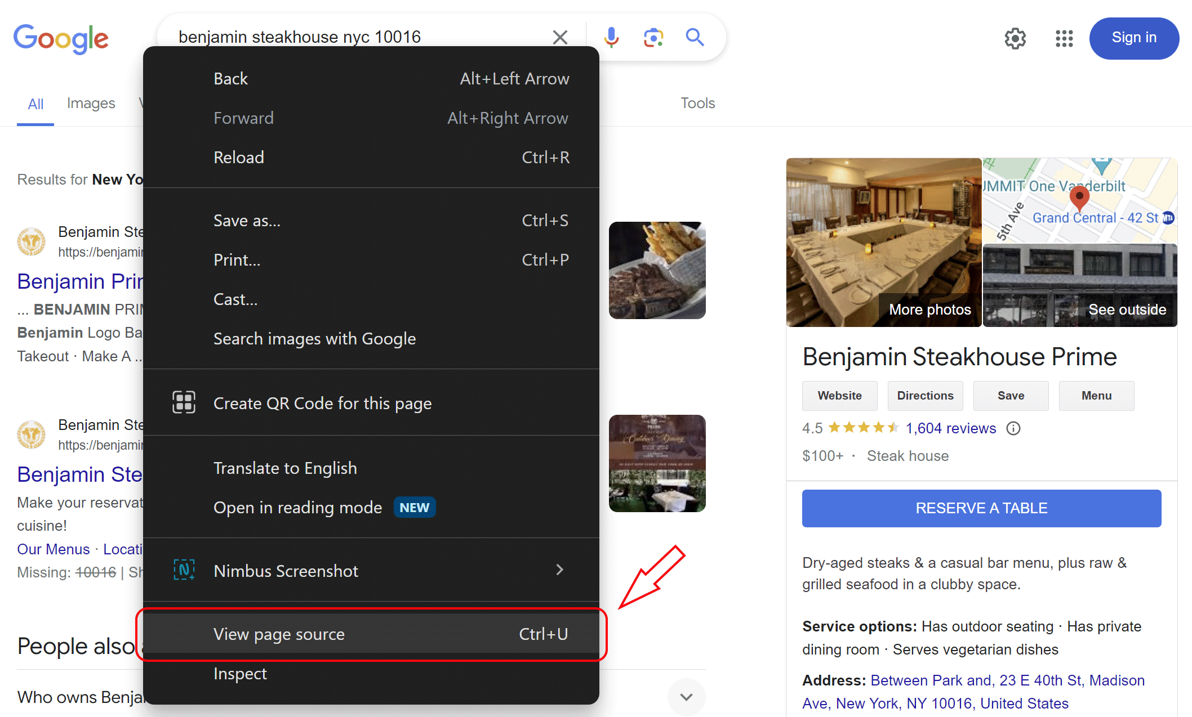
Task: Expand the Nimbus Screenshot submenu arrow
Action: (559, 570)
